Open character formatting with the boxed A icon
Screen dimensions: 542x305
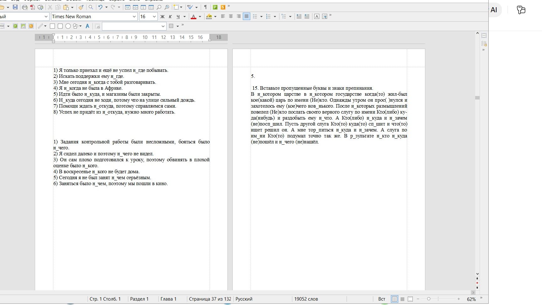point(317,17)
